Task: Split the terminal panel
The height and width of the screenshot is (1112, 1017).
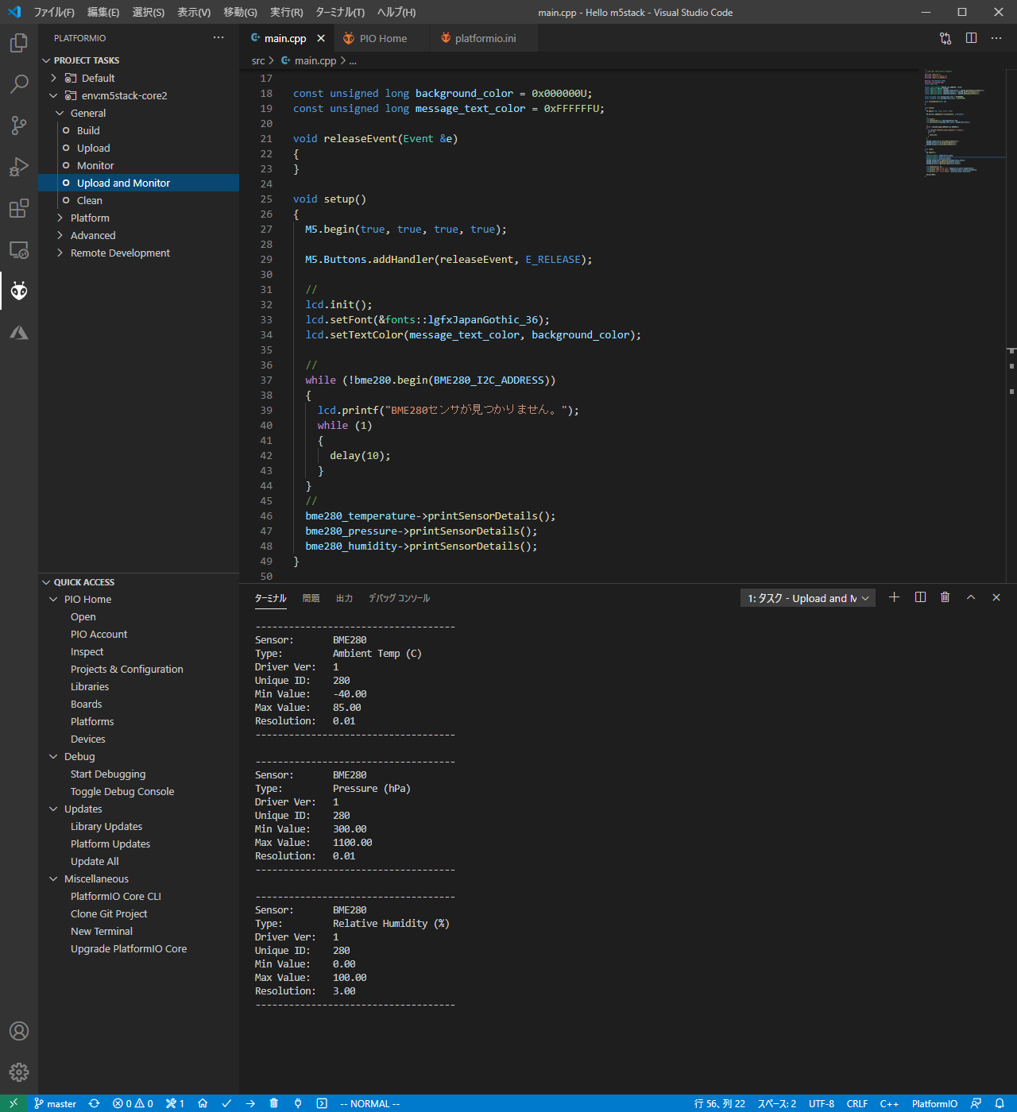Action: point(920,597)
